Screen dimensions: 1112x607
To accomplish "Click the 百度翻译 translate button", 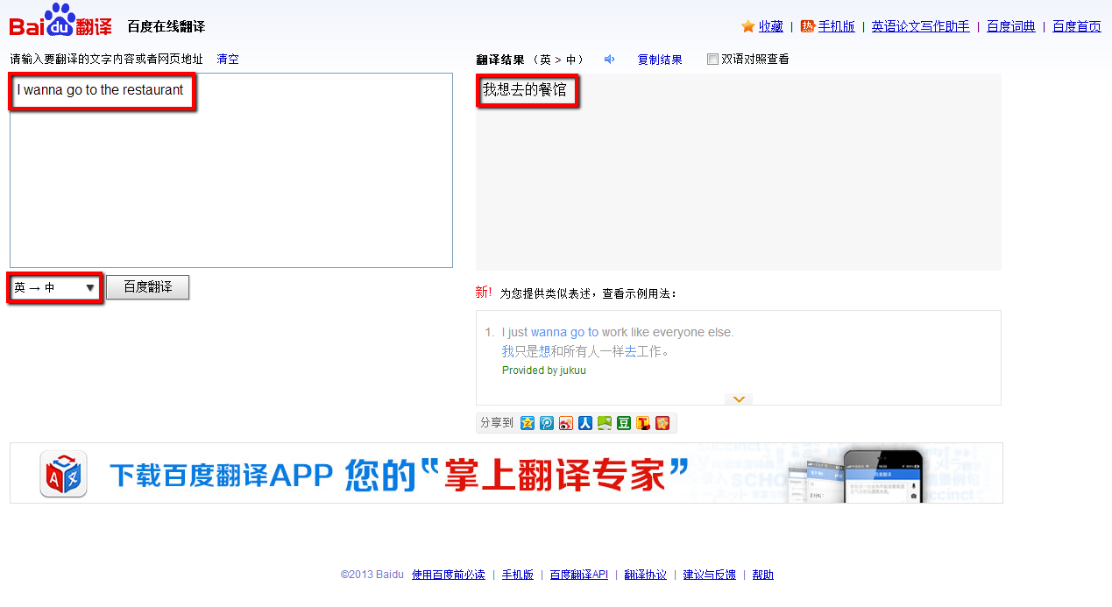I will click(x=147, y=287).
